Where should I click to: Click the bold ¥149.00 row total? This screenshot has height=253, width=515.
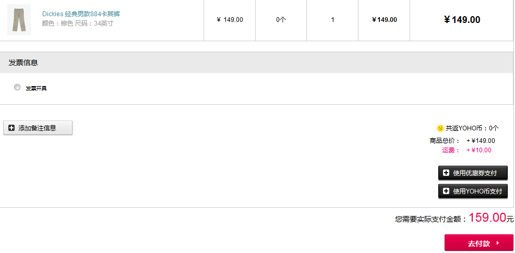462,20
